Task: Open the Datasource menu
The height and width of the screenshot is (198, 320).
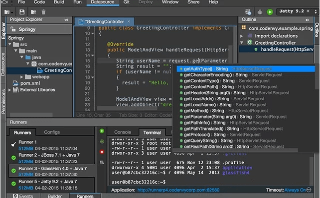Action: (103, 2)
